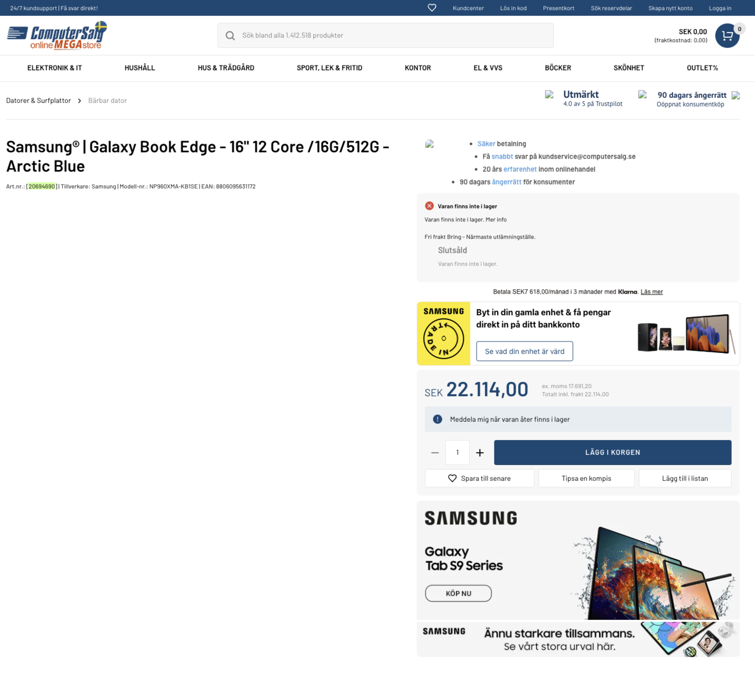This screenshot has width=755, height=683.
Task: Click Lägg till i listan button
Action: tap(685, 479)
